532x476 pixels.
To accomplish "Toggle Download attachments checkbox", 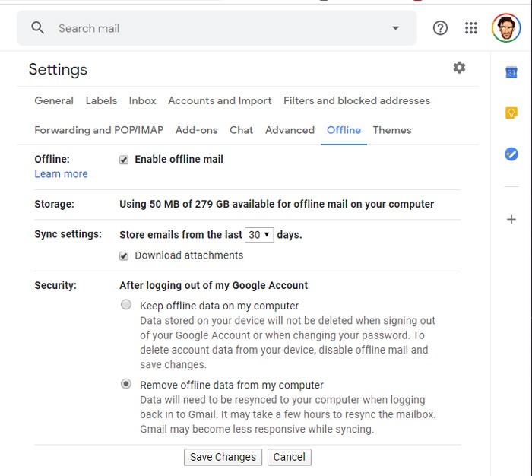I will pyautogui.click(x=124, y=255).
